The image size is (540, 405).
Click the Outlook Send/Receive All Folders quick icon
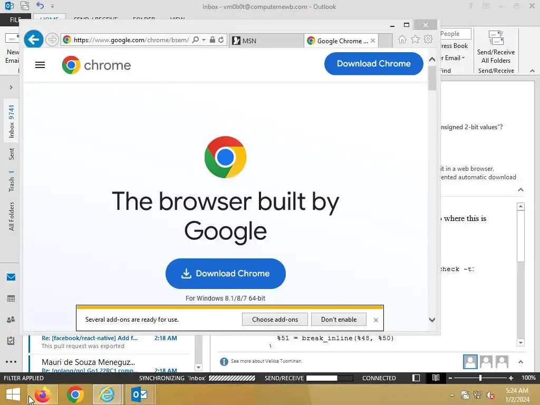pyautogui.click(x=24, y=6)
